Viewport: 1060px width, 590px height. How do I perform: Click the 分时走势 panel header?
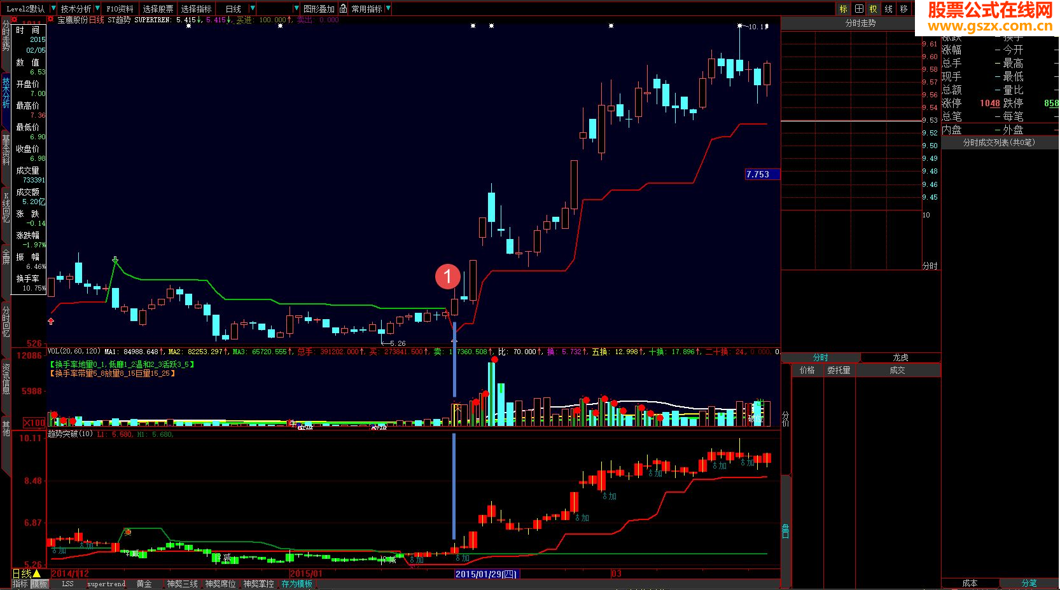point(860,23)
